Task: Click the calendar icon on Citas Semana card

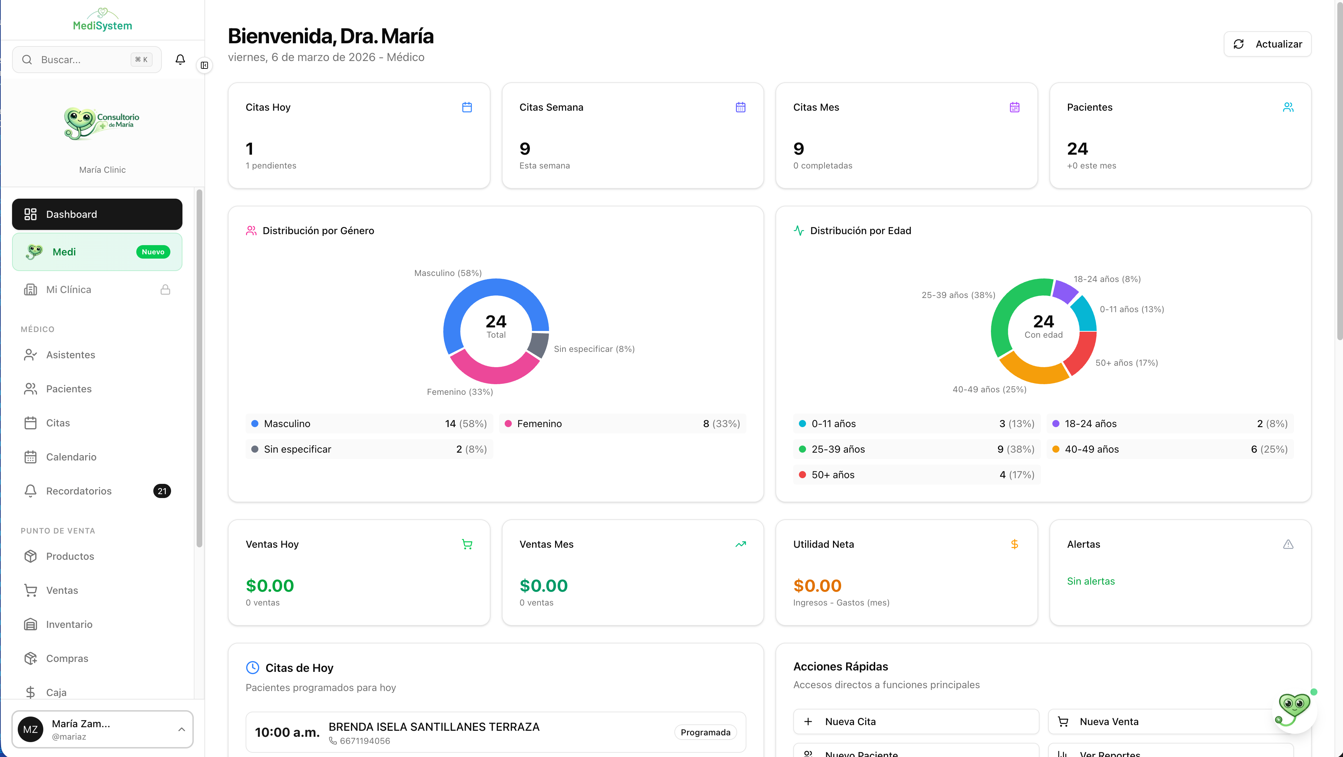Action: click(x=740, y=107)
